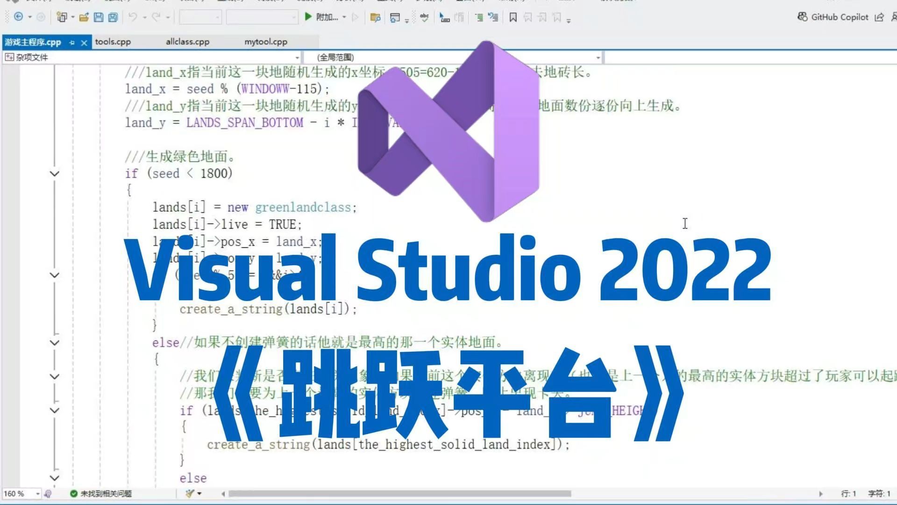The height and width of the screenshot is (505, 897).
Task: Click the Open File folder icon
Action: point(84,17)
